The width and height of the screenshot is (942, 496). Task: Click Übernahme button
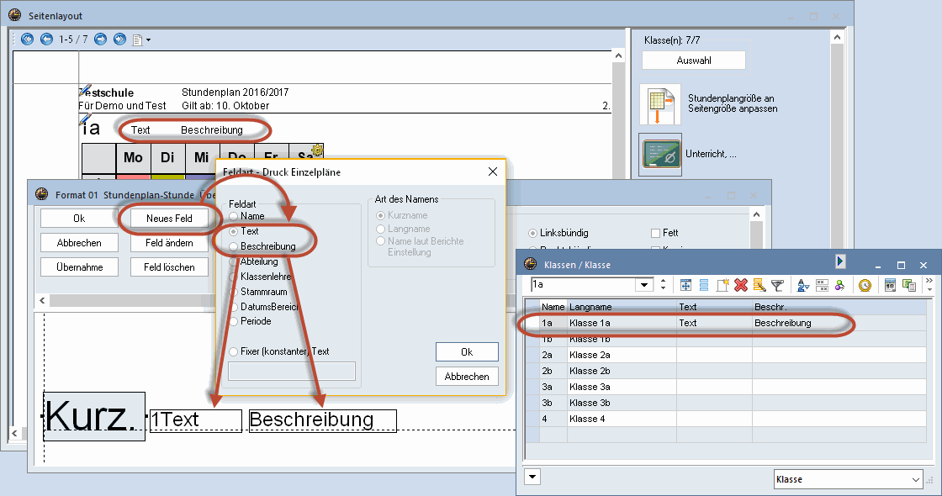pyautogui.click(x=79, y=267)
